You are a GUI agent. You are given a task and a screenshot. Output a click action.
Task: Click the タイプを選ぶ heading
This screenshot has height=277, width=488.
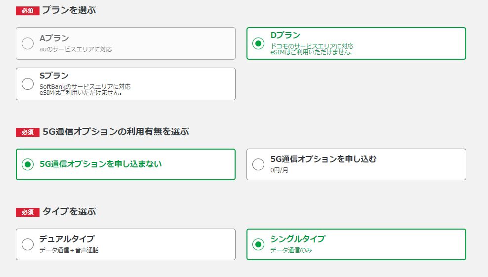[x=69, y=212]
